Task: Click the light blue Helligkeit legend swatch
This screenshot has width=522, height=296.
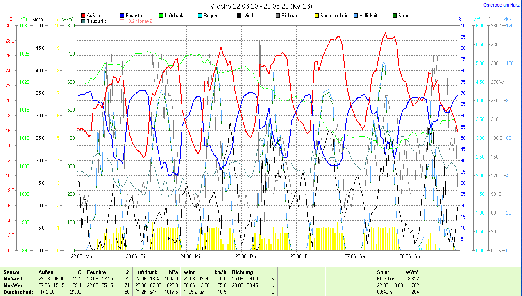Action: coord(356,16)
